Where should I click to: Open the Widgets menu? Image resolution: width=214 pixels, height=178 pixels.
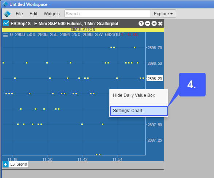pyautogui.click(x=52, y=13)
